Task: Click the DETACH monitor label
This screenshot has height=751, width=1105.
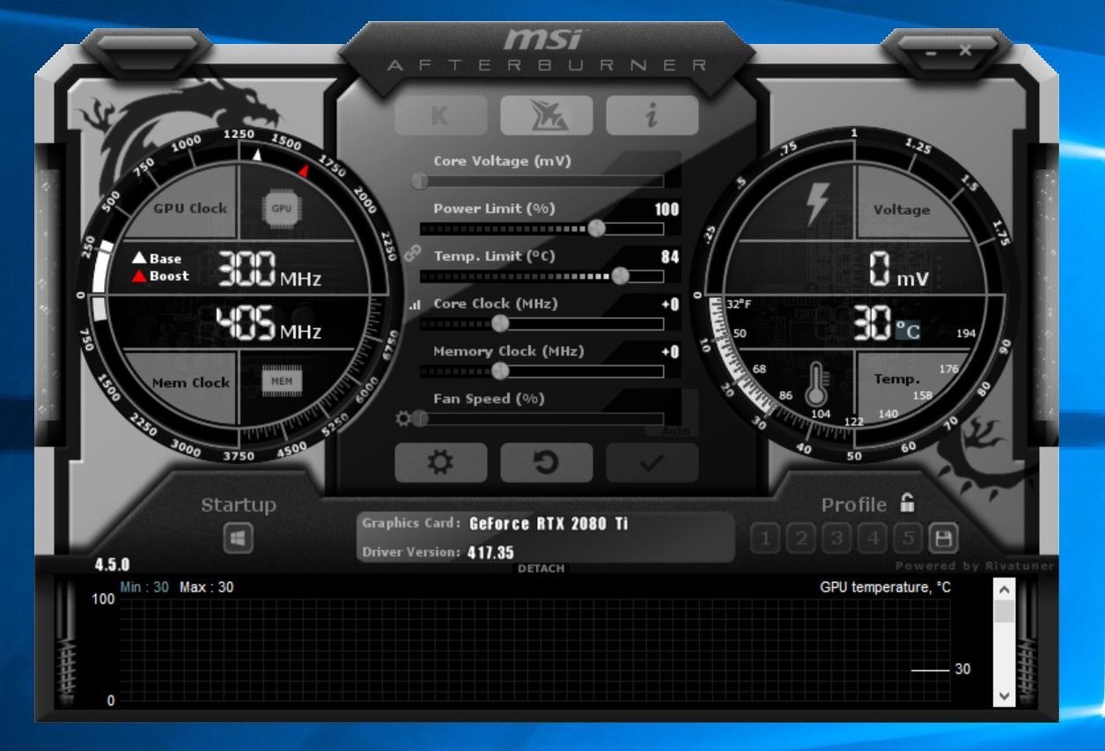Action: point(541,569)
